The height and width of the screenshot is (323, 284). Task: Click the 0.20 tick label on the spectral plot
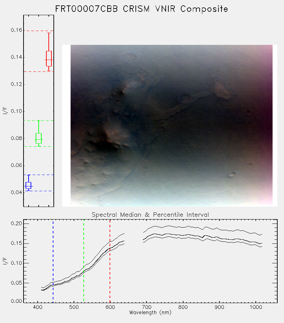click(x=16, y=224)
